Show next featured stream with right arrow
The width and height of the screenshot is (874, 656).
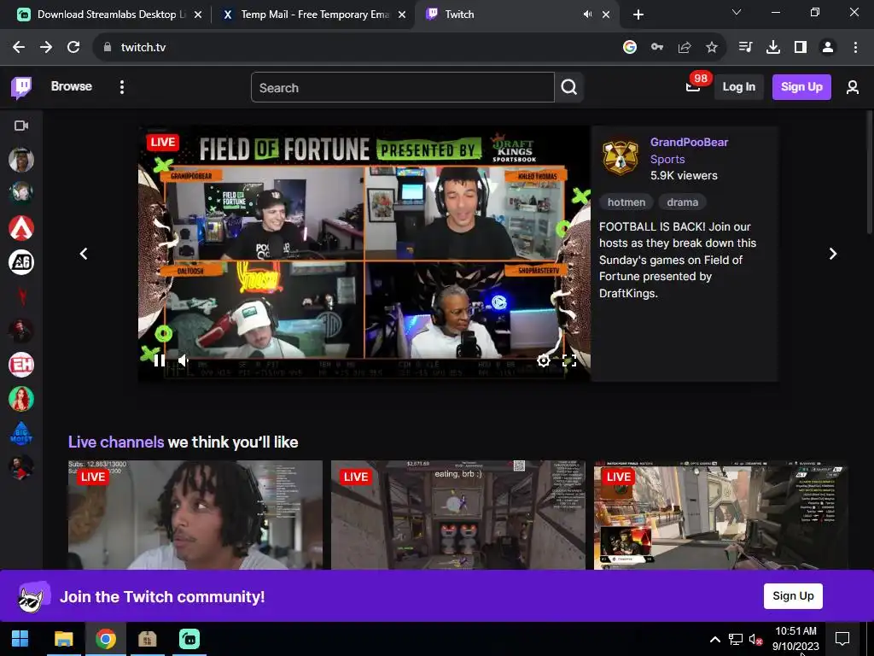pos(833,254)
